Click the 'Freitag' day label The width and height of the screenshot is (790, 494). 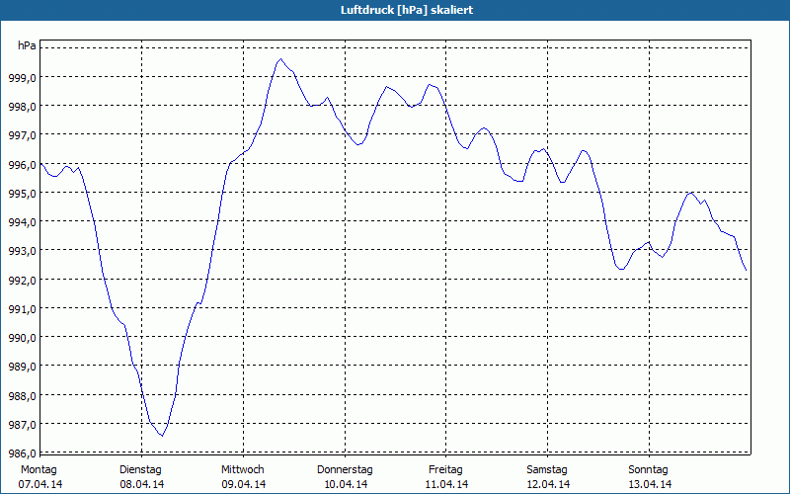coord(446,470)
